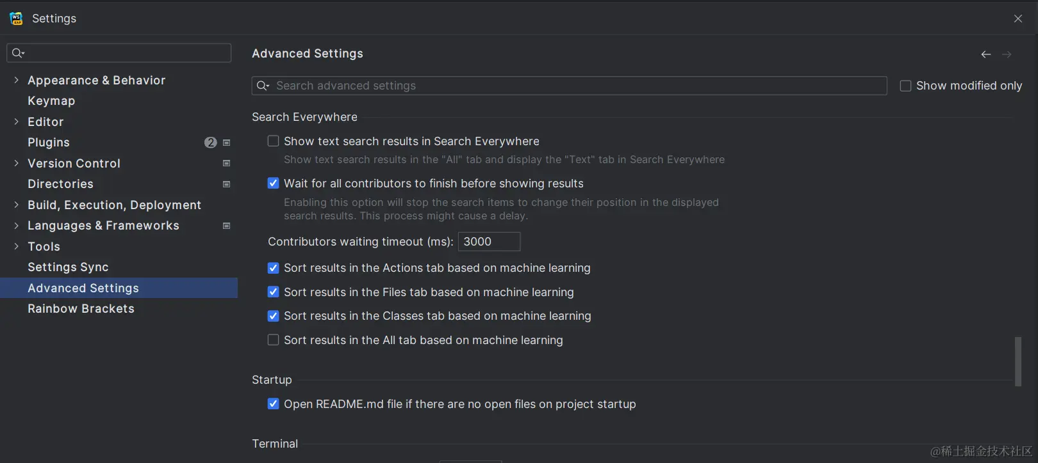1038x463 pixels.
Task: Expand the Editor settings tree node
Action: [16, 122]
